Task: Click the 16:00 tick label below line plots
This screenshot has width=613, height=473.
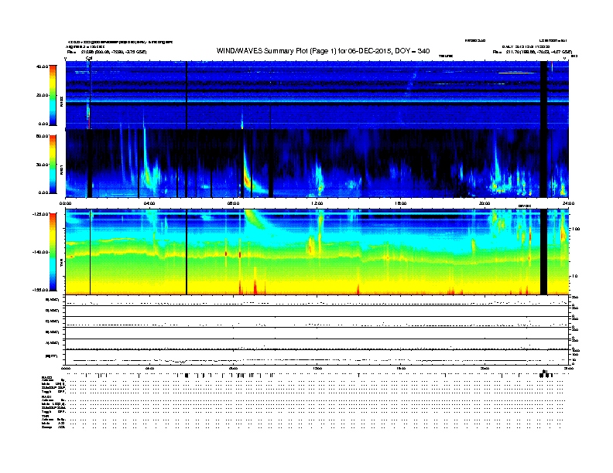Action: 401,368
